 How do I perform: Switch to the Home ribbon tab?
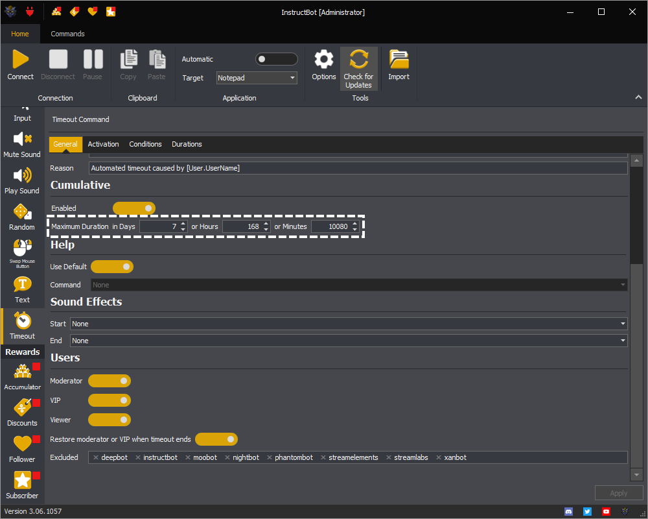20,34
